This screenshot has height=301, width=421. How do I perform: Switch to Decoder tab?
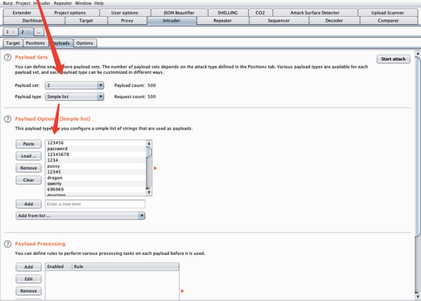[x=334, y=21]
